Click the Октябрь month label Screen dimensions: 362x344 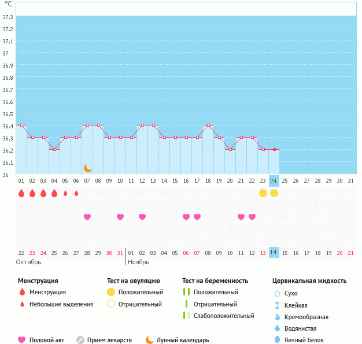click(28, 262)
